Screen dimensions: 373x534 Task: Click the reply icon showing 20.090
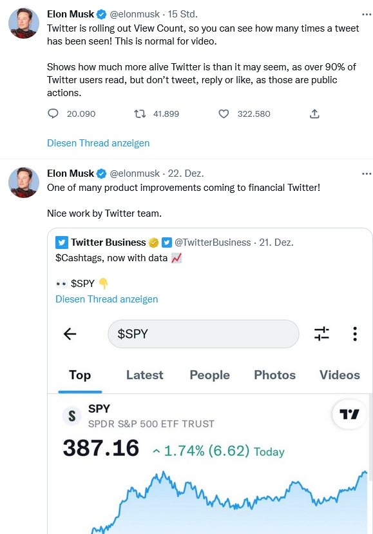pos(53,114)
